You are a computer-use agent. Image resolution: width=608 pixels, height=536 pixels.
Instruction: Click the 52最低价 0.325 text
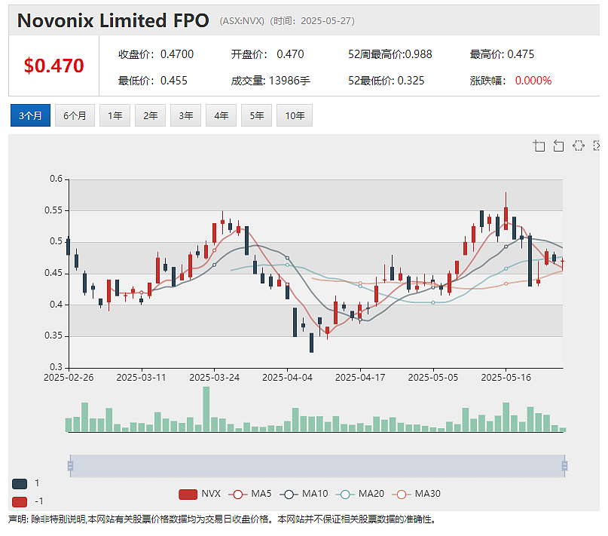coord(386,81)
